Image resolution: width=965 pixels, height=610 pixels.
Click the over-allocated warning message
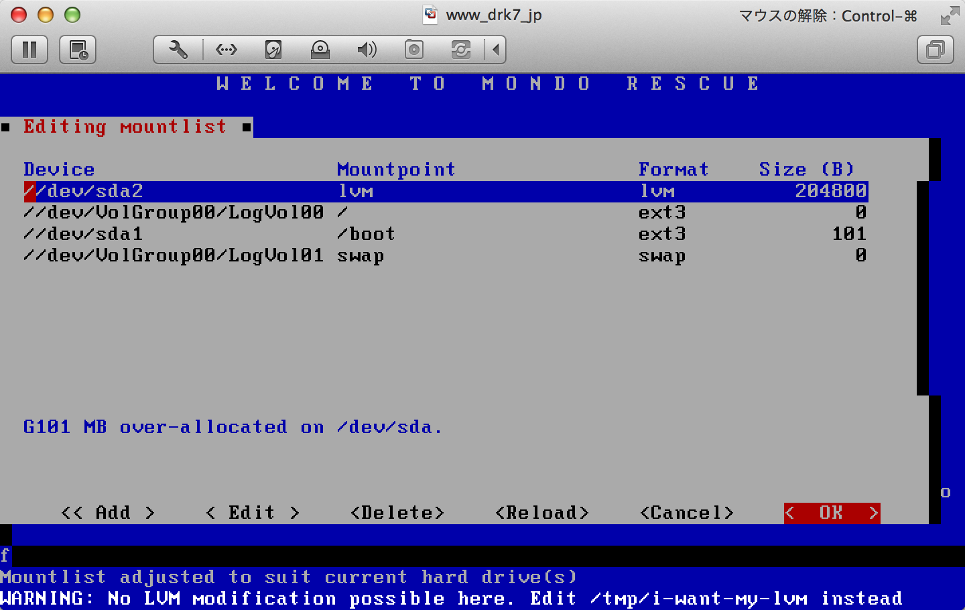[x=233, y=427]
